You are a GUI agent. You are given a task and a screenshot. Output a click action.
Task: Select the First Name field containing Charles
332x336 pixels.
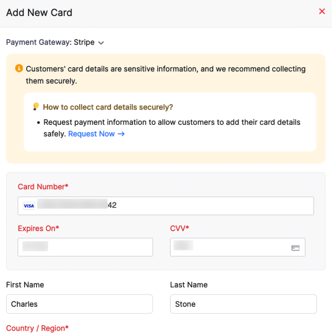[x=79, y=304]
